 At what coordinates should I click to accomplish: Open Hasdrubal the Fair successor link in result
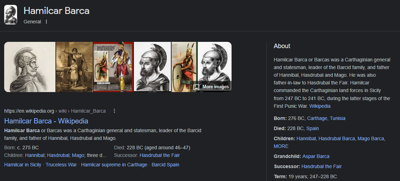[160, 155]
